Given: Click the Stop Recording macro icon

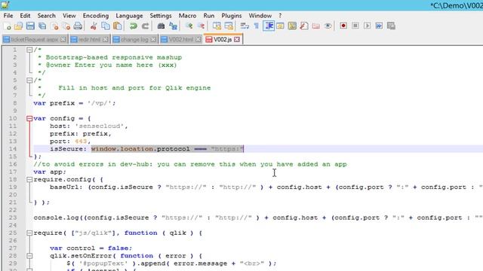Looking at the screenshot, I should click(x=355, y=26).
